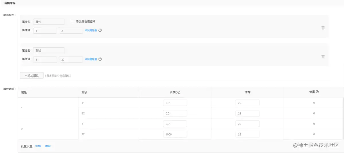This screenshot has width=344, height=153.
Task: Open help icon beside 测试 group's 添加属性值
Action: coord(100,59)
